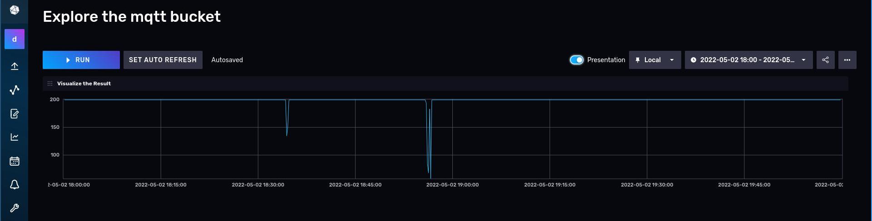
Task: Disable the Presentation mode toggle
Action: click(576, 60)
